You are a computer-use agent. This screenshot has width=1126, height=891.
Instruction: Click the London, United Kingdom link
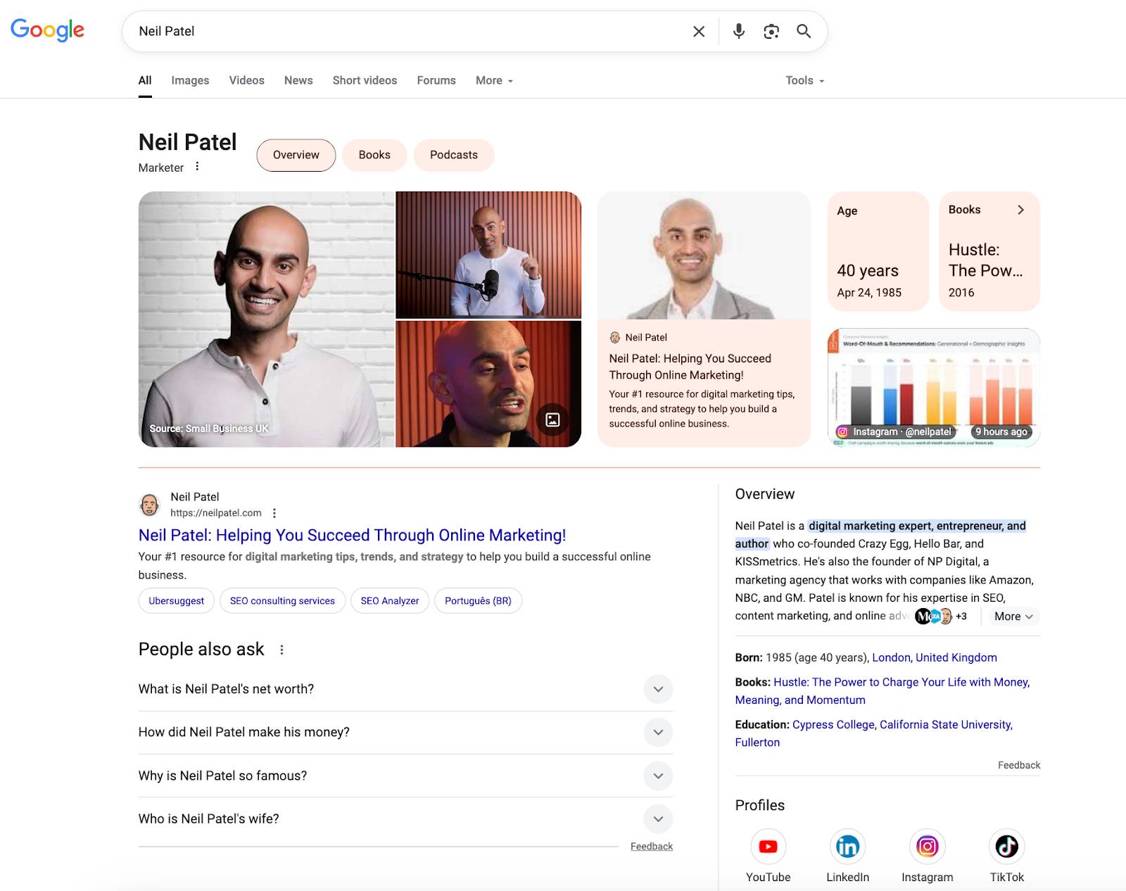pyautogui.click(x=935, y=657)
